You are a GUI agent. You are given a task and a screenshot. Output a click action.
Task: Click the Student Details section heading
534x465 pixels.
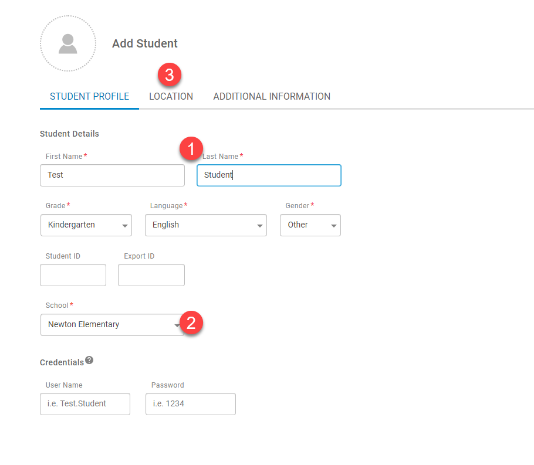(69, 134)
